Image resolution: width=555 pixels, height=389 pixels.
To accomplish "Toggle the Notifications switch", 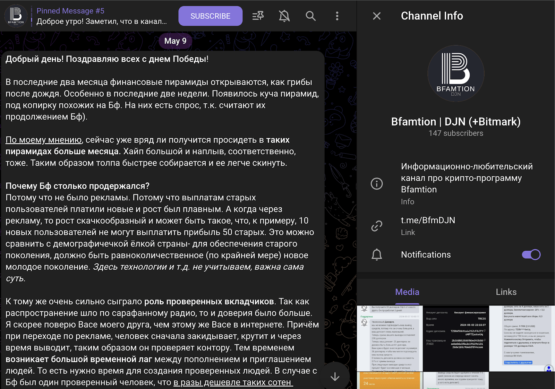I will pos(531,254).
